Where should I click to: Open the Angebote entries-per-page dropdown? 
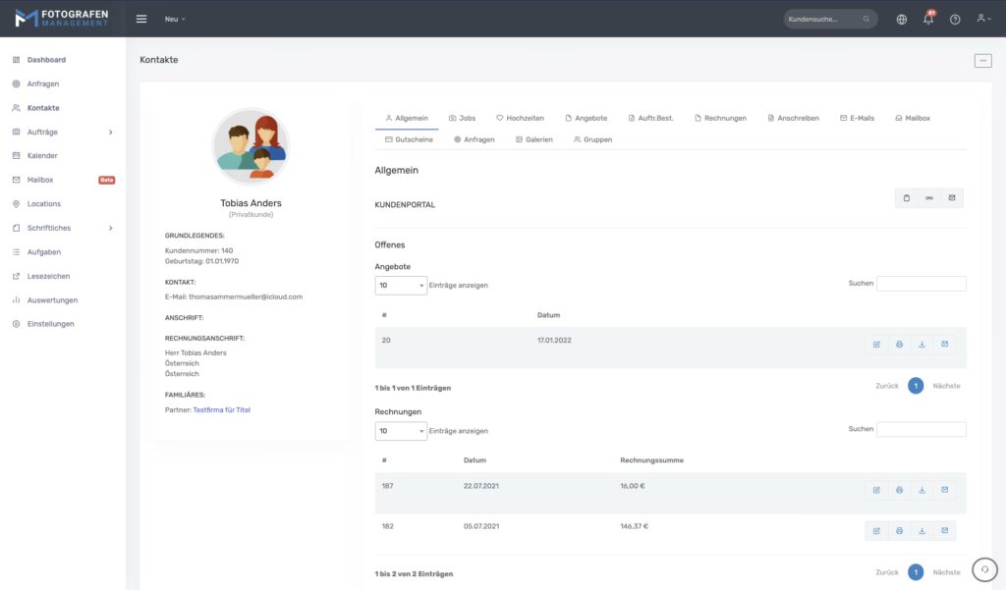click(x=401, y=285)
